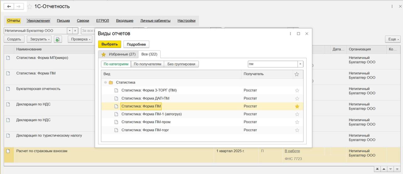Open the ЕГРЮЛ section
The width and height of the screenshot is (403, 174).
click(x=103, y=20)
